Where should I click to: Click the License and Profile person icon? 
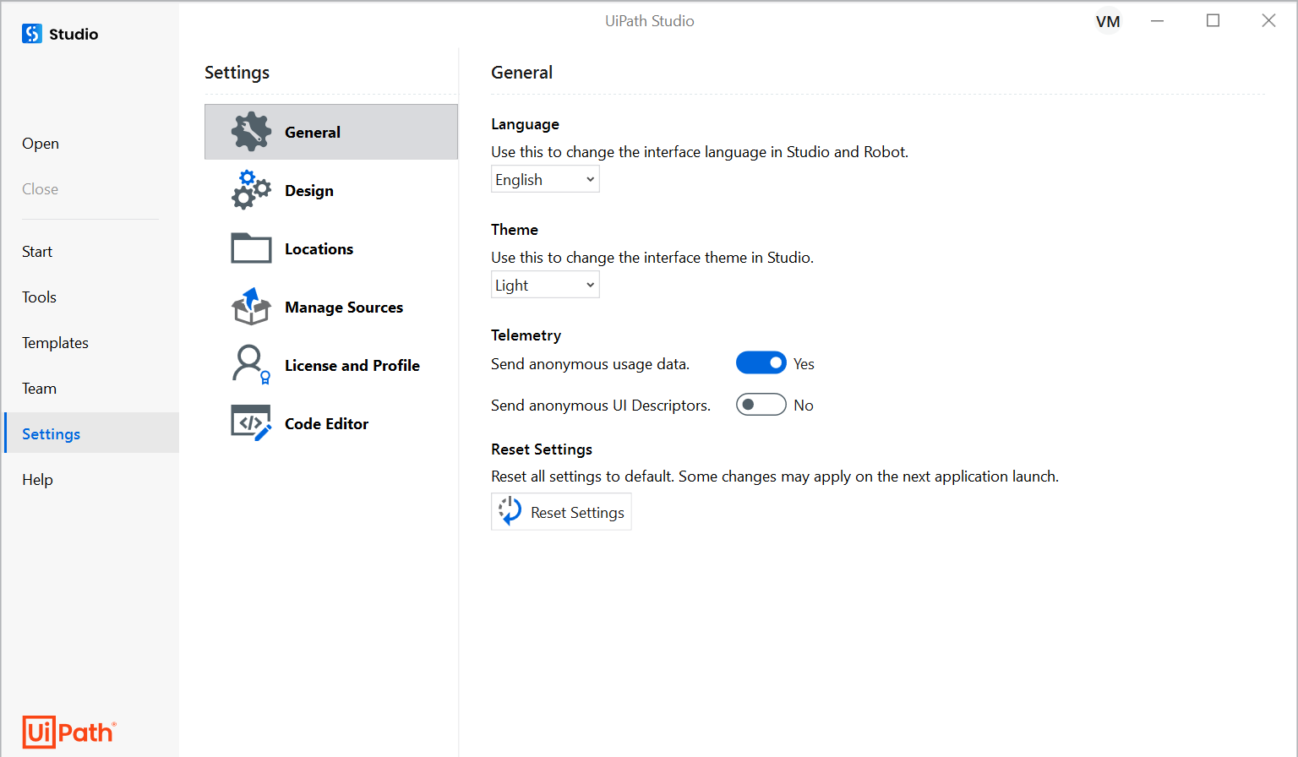[251, 365]
